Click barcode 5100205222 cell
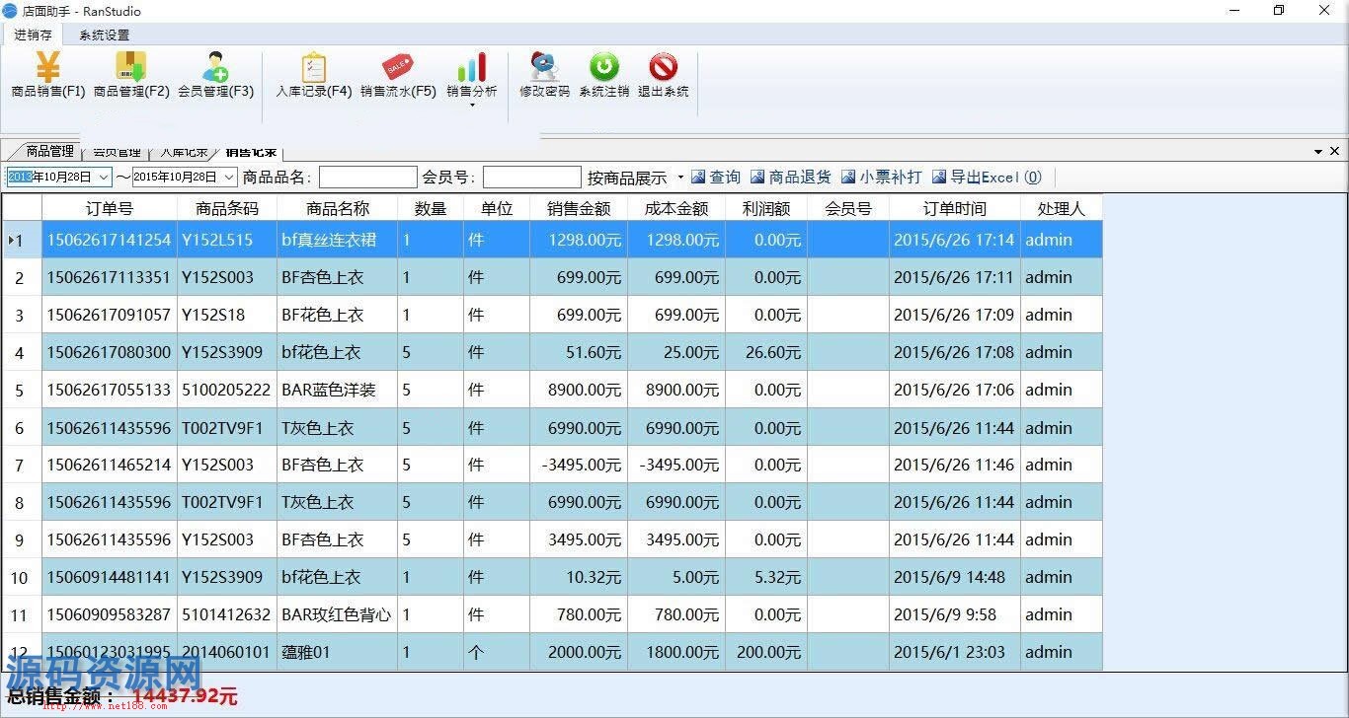Image resolution: width=1349 pixels, height=718 pixels. click(227, 390)
